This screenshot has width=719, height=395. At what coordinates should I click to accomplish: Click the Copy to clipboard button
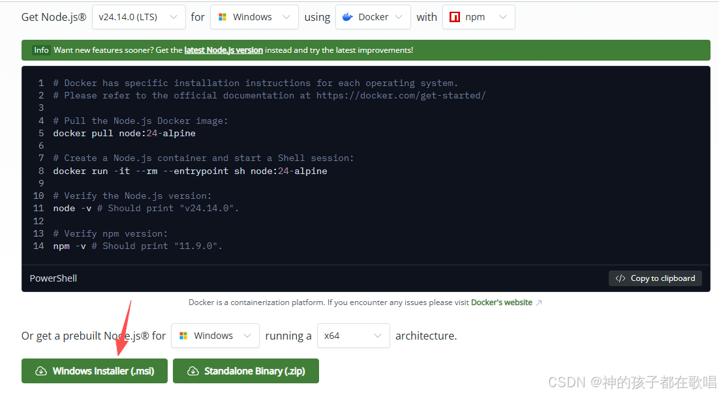[655, 278]
